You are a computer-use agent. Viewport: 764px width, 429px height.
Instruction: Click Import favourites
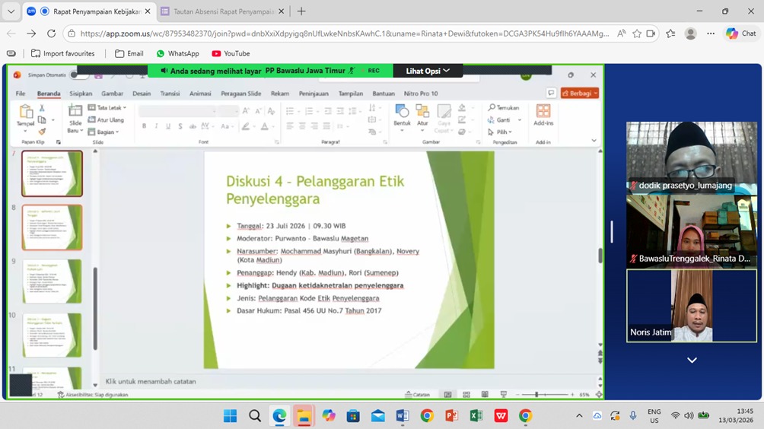click(63, 53)
